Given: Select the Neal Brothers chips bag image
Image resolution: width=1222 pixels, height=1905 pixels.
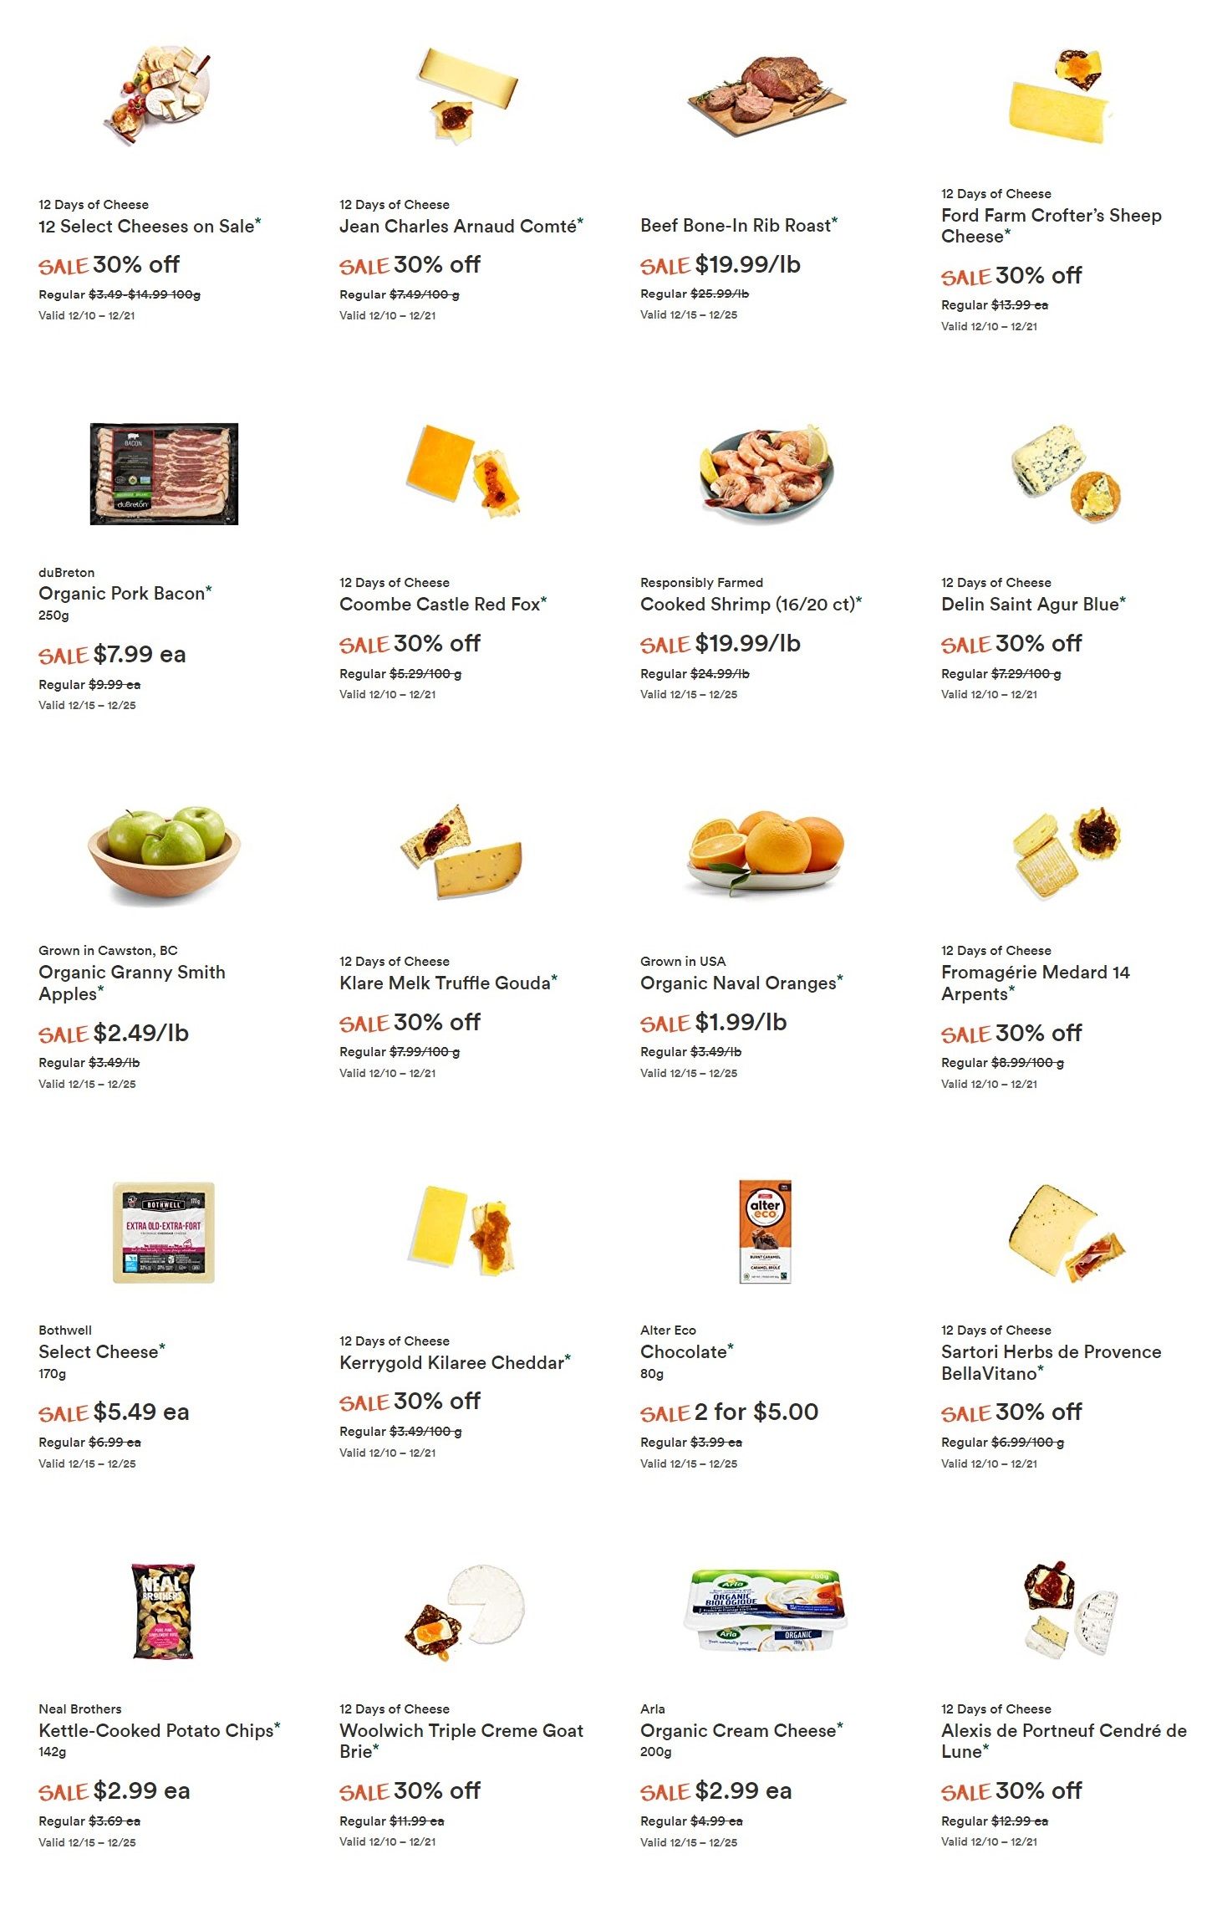Looking at the screenshot, I should (164, 1611).
